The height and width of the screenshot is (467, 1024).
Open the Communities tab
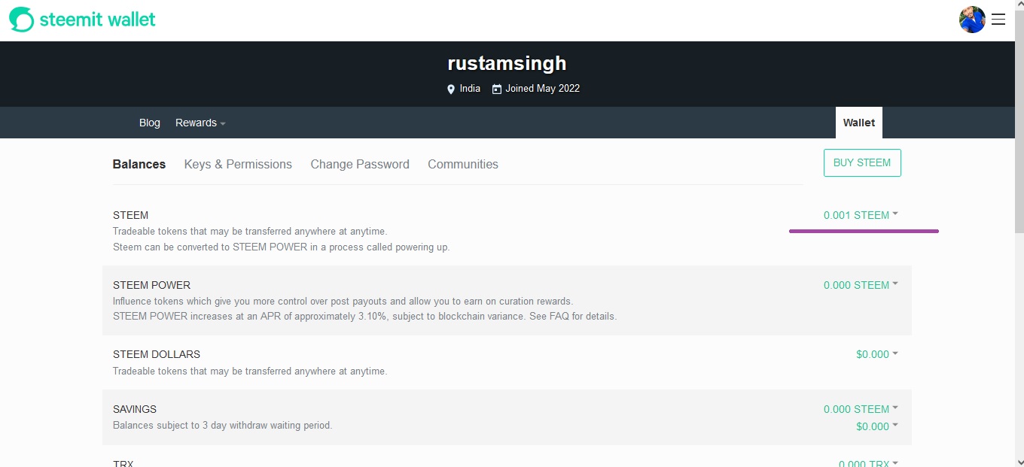pyautogui.click(x=463, y=164)
